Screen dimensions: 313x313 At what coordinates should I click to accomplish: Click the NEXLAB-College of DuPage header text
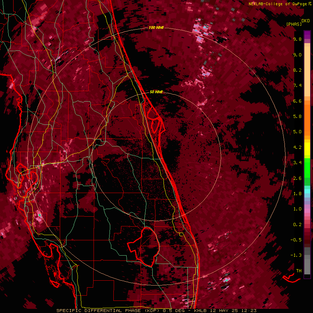278,4
